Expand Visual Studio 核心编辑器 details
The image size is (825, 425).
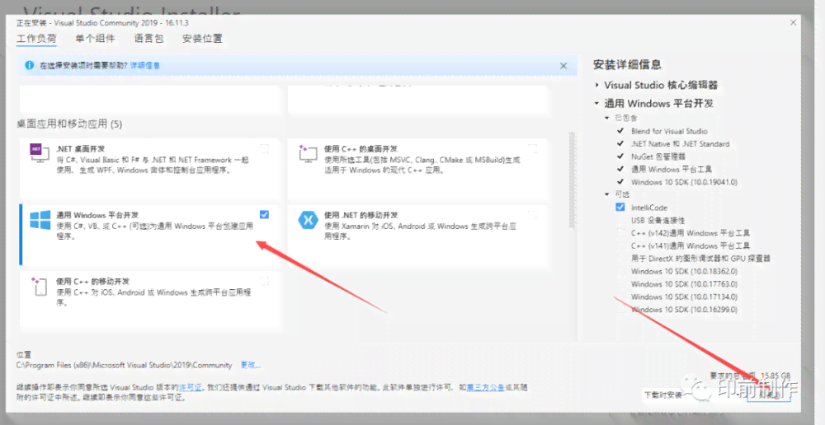(597, 85)
